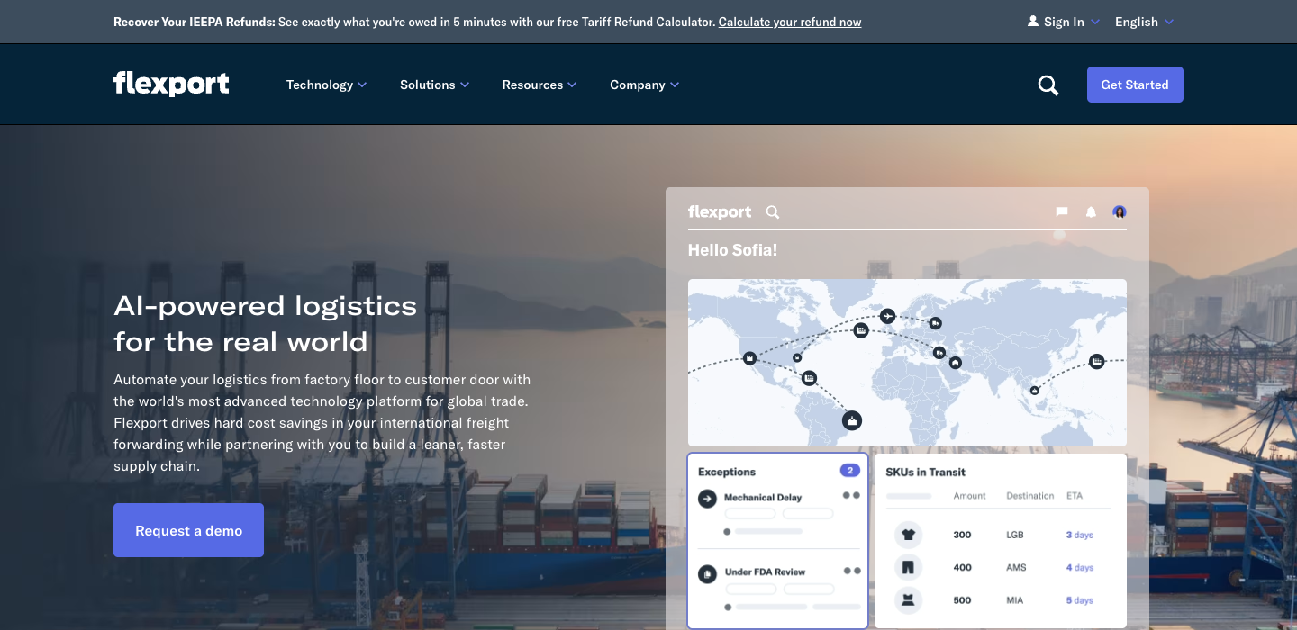Click the dress icon in the 500 row
The height and width of the screenshot is (630, 1297).
pyautogui.click(x=908, y=599)
